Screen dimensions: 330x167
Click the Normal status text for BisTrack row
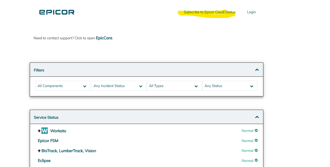[x=247, y=151]
